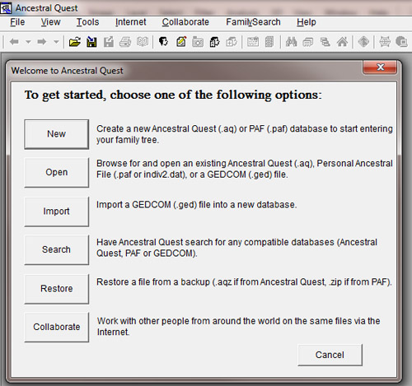
Task: Click the Search button
Action: click(57, 249)
